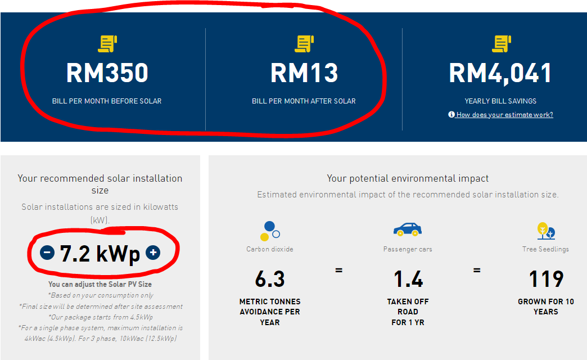587x360 pixels.
Task: Click 'Your recommended solar installation size' heading
Action: 100,184
